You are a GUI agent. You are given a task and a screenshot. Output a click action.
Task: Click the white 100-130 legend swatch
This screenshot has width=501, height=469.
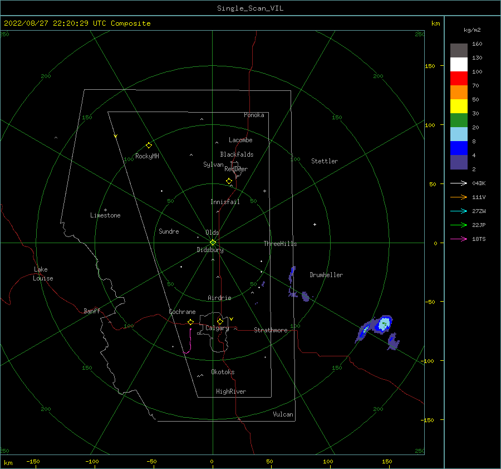(x=459, y=64)
